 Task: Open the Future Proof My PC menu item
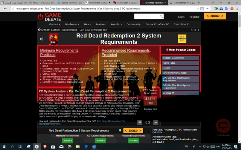coord(157,24)
